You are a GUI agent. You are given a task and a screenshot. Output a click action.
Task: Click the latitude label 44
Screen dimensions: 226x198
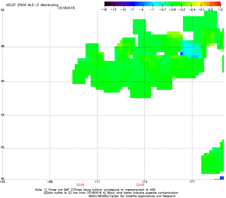[2, 115]
